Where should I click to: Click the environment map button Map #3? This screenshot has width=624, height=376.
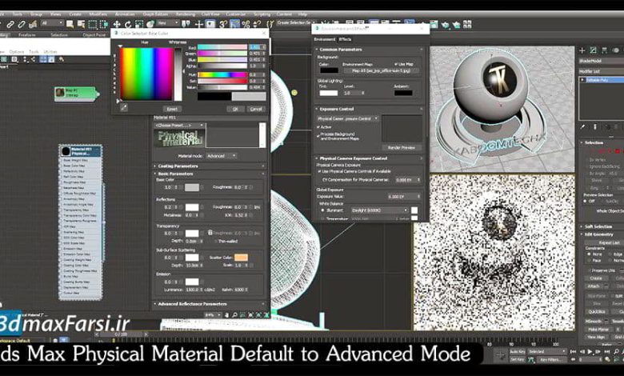[381, 71]
